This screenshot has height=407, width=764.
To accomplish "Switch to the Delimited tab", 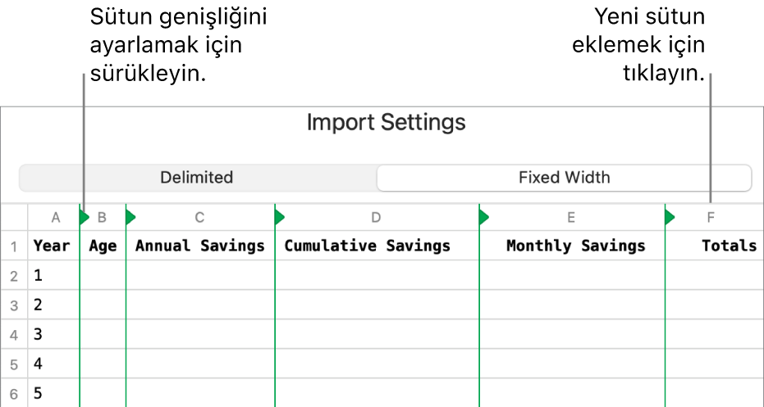I will pyautogui.click(x=197, y=178).
